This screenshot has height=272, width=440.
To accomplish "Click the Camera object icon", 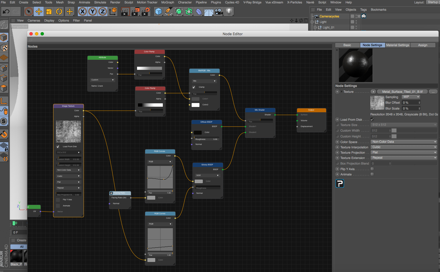I will (219, 12).
